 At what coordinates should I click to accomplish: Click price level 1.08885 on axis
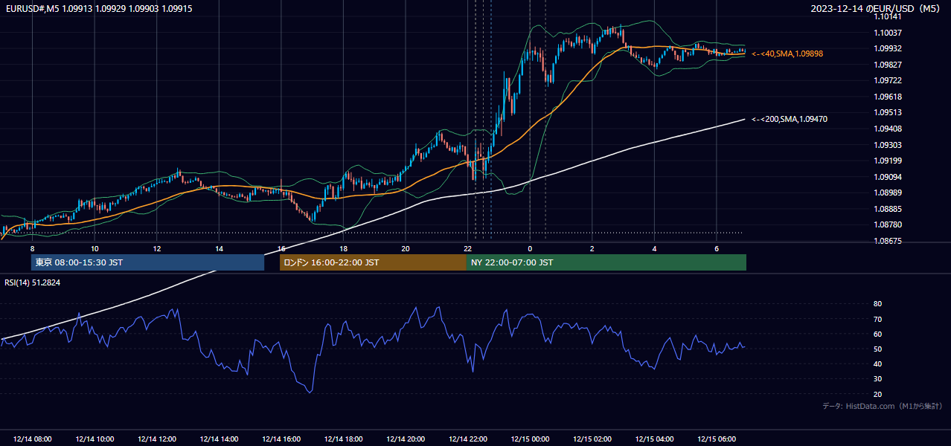[888, 209]
